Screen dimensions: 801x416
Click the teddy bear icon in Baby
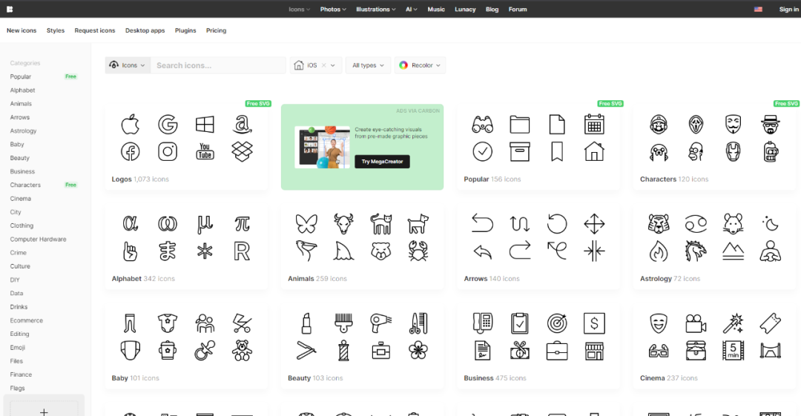click(242, 351)
